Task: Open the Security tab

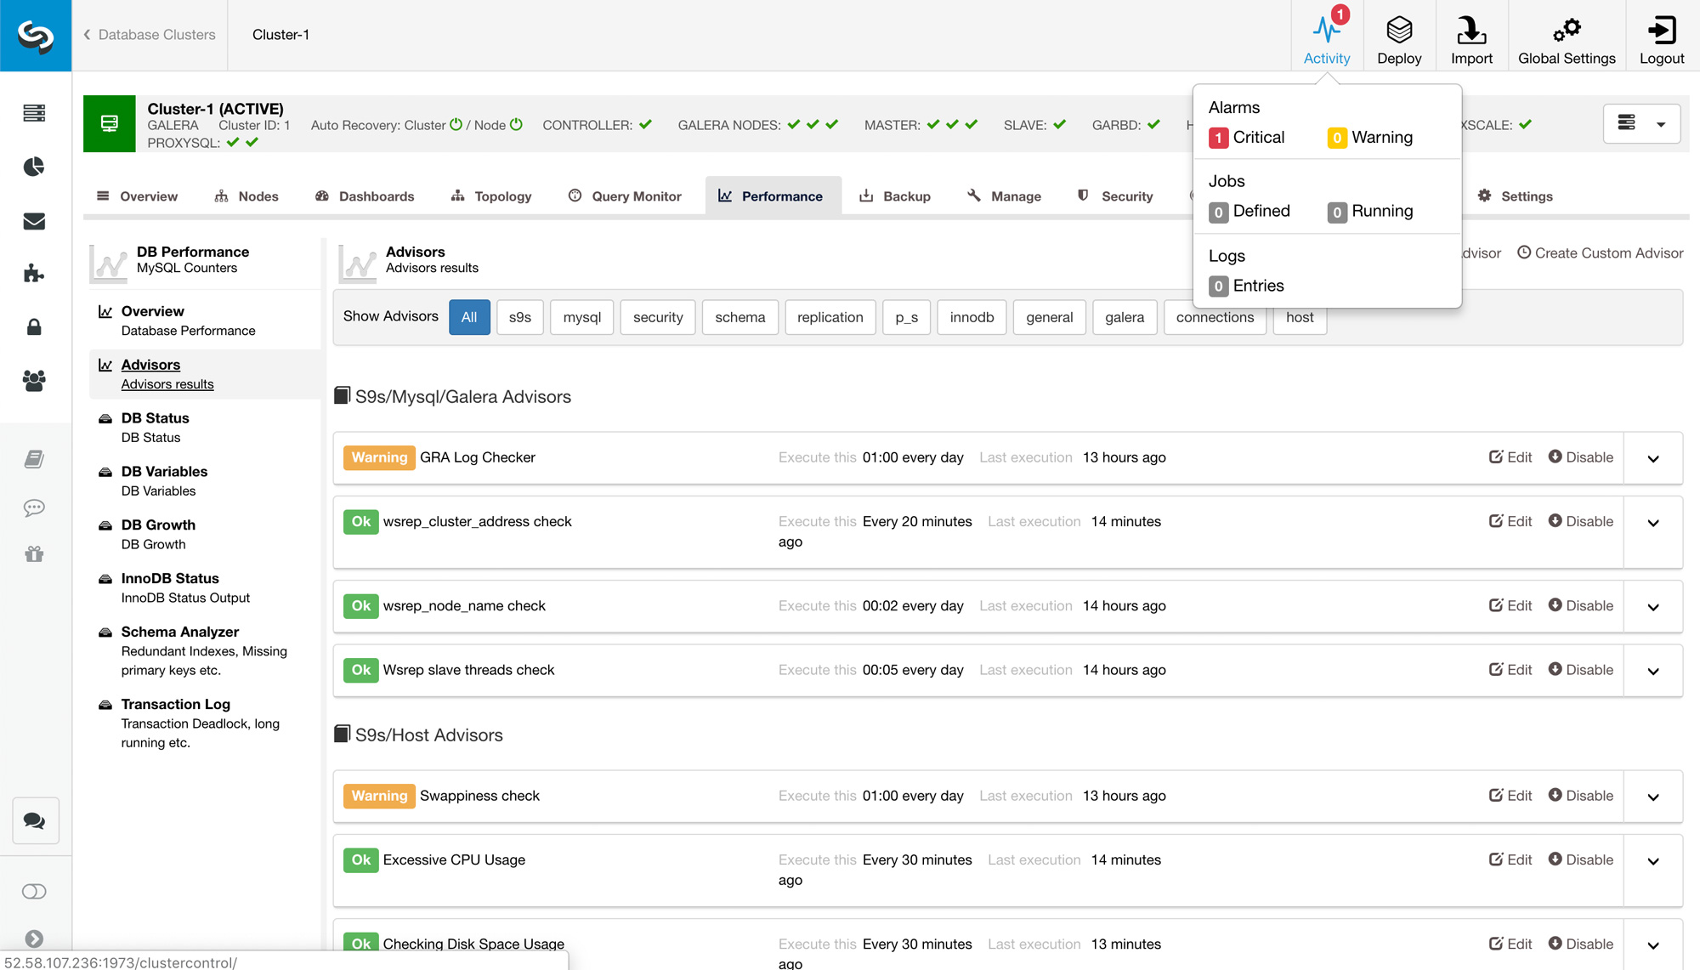Action: [x=1114, y=196]
